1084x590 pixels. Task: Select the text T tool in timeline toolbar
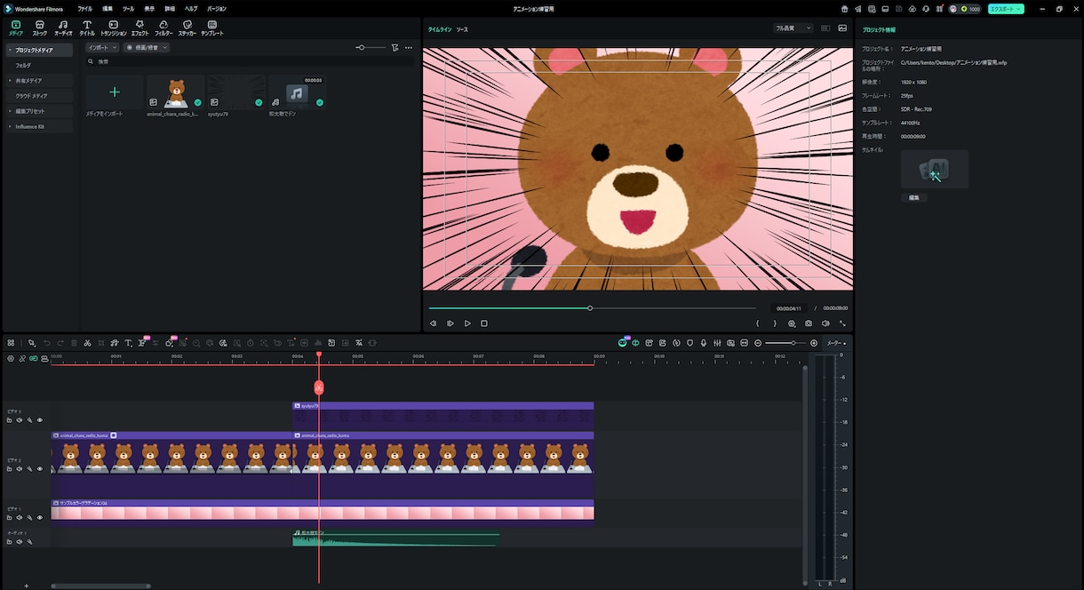(128, 343)
